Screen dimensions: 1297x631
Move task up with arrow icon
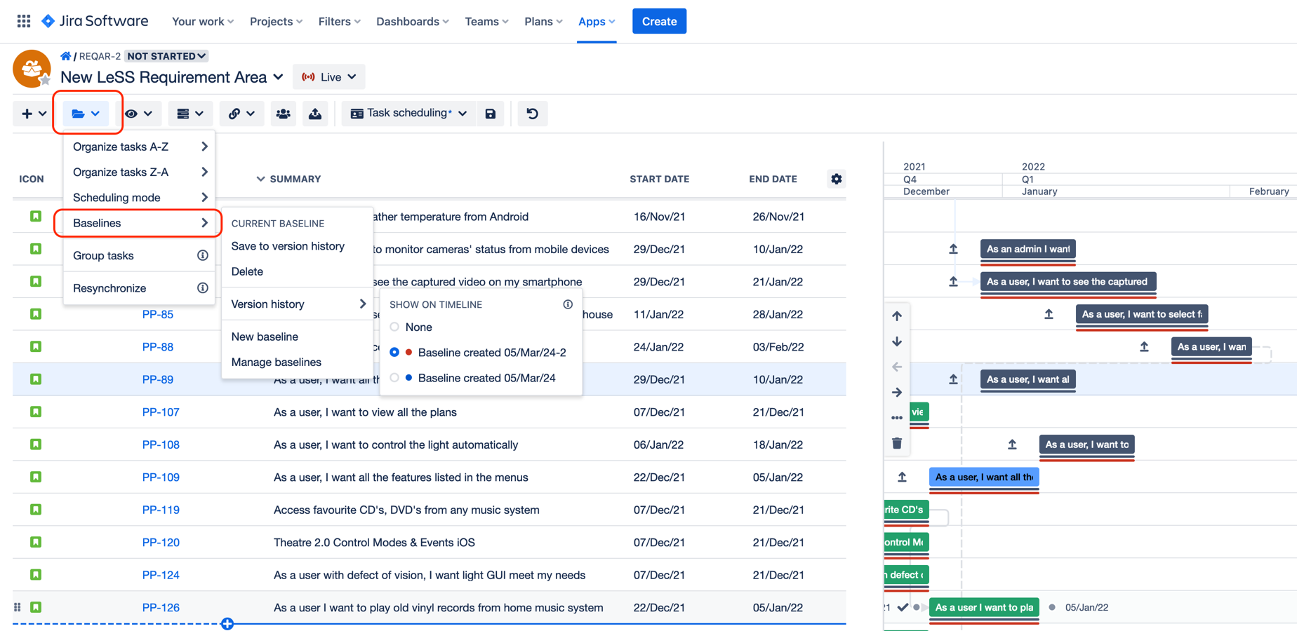(897, 316)
